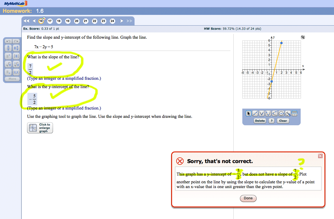Select question 17 in navigator
Image resolution: width=334 pixels, height=219 pixels.
50,21
